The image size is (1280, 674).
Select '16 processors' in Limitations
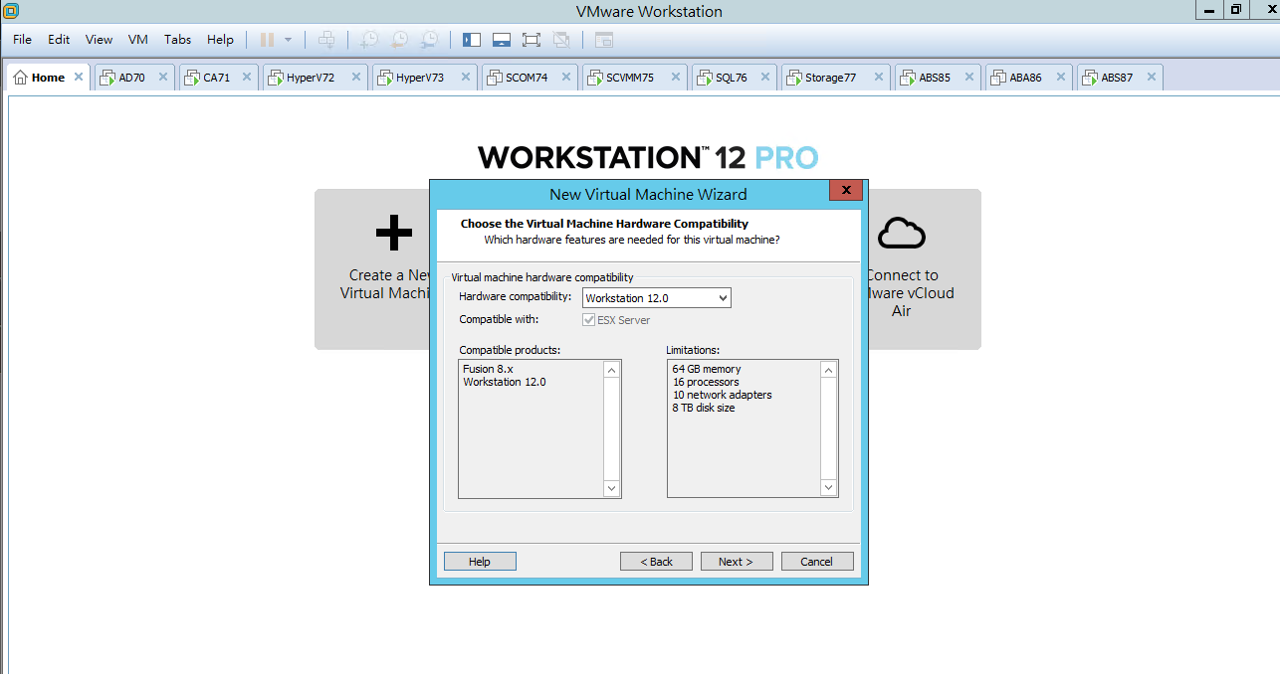[x=706, y=382]
